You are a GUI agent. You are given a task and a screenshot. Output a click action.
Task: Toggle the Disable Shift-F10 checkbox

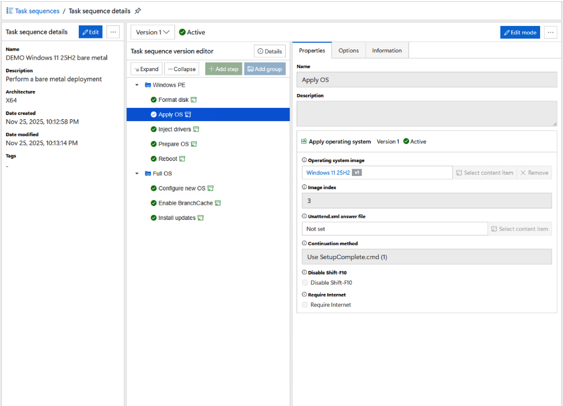click(305, 283)
